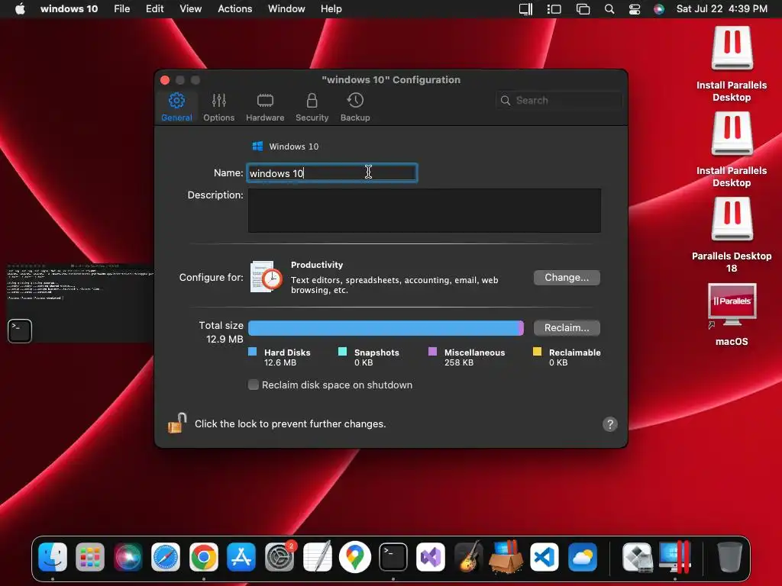This screenshot has width=782, height=586.
Task: Open Boot Camp Assistant in the Dock
Action: 638,556
